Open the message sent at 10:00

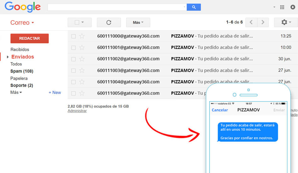(183, 48)
